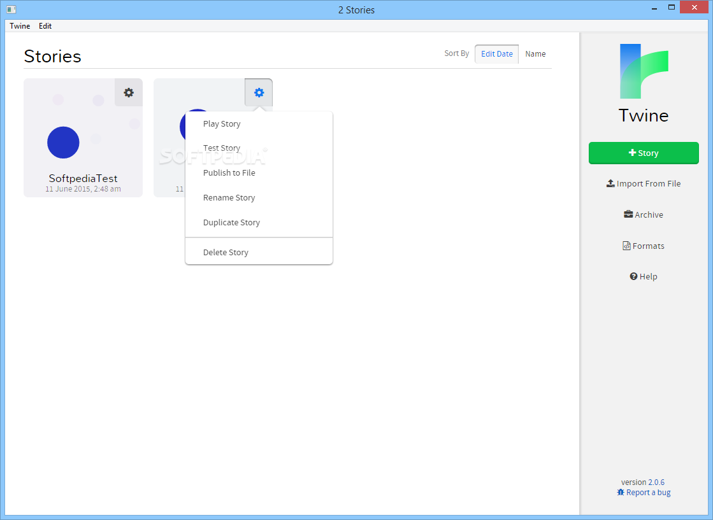Click the Twine logo in sidebar
This screenshot has width=713, height=520.
644,71
